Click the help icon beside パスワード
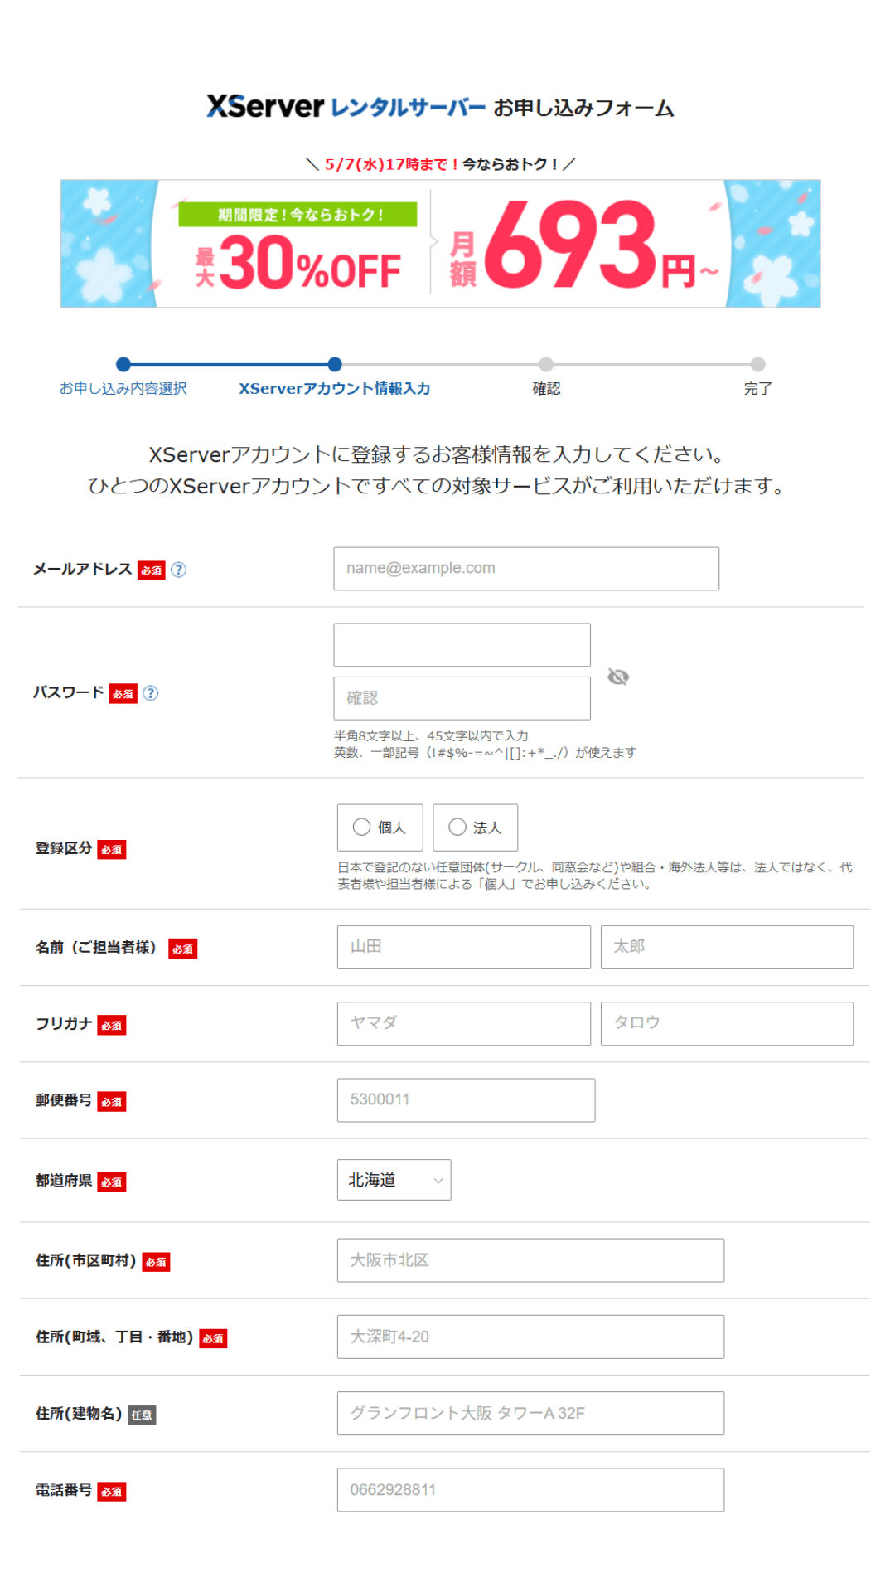 tap(150, 693)
